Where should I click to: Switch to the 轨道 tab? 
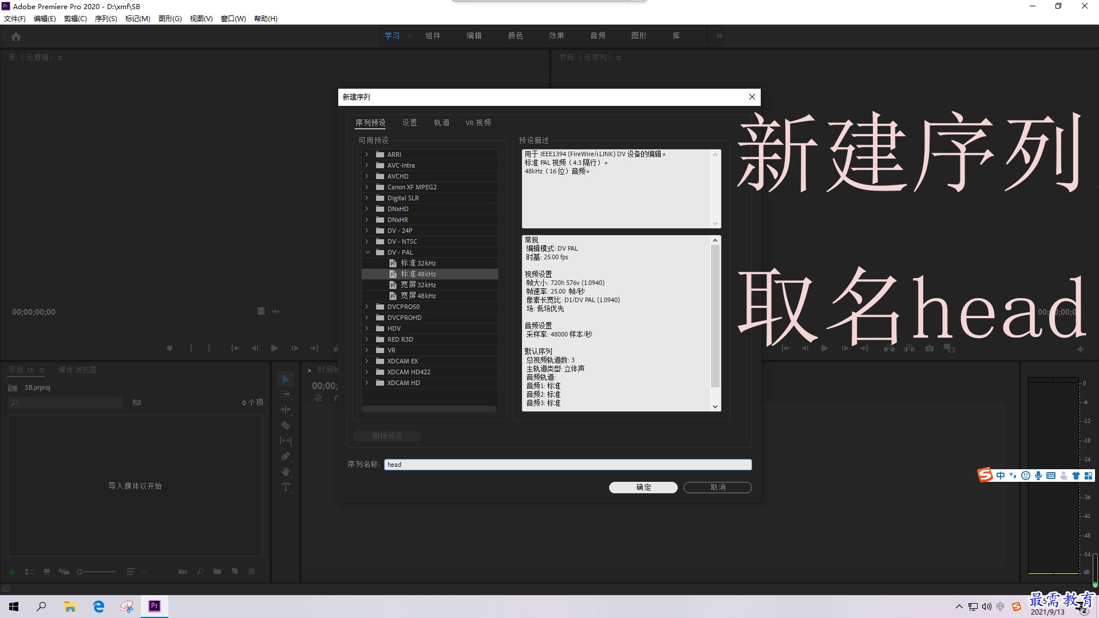[441, 122]
